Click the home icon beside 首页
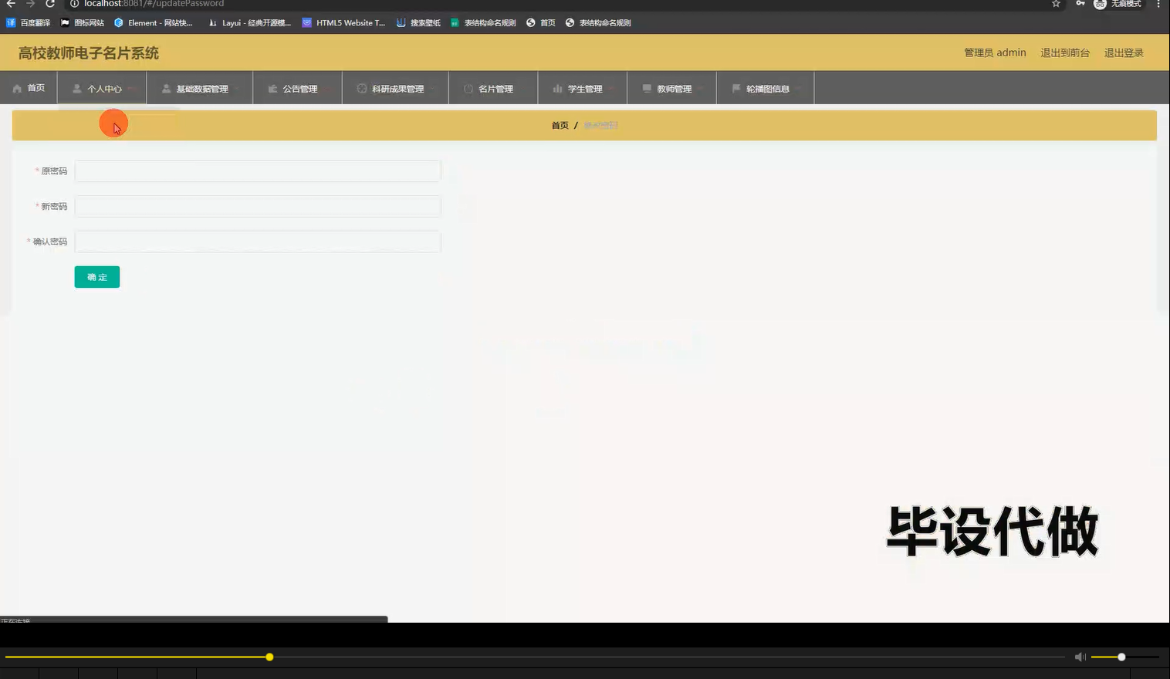Image resolution: width=1170 pixels, height=679 pixels. coord(16,88)
